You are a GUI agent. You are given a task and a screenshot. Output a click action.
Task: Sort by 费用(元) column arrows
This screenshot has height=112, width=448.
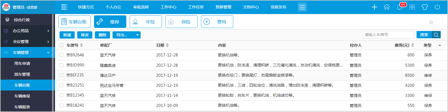413,45
